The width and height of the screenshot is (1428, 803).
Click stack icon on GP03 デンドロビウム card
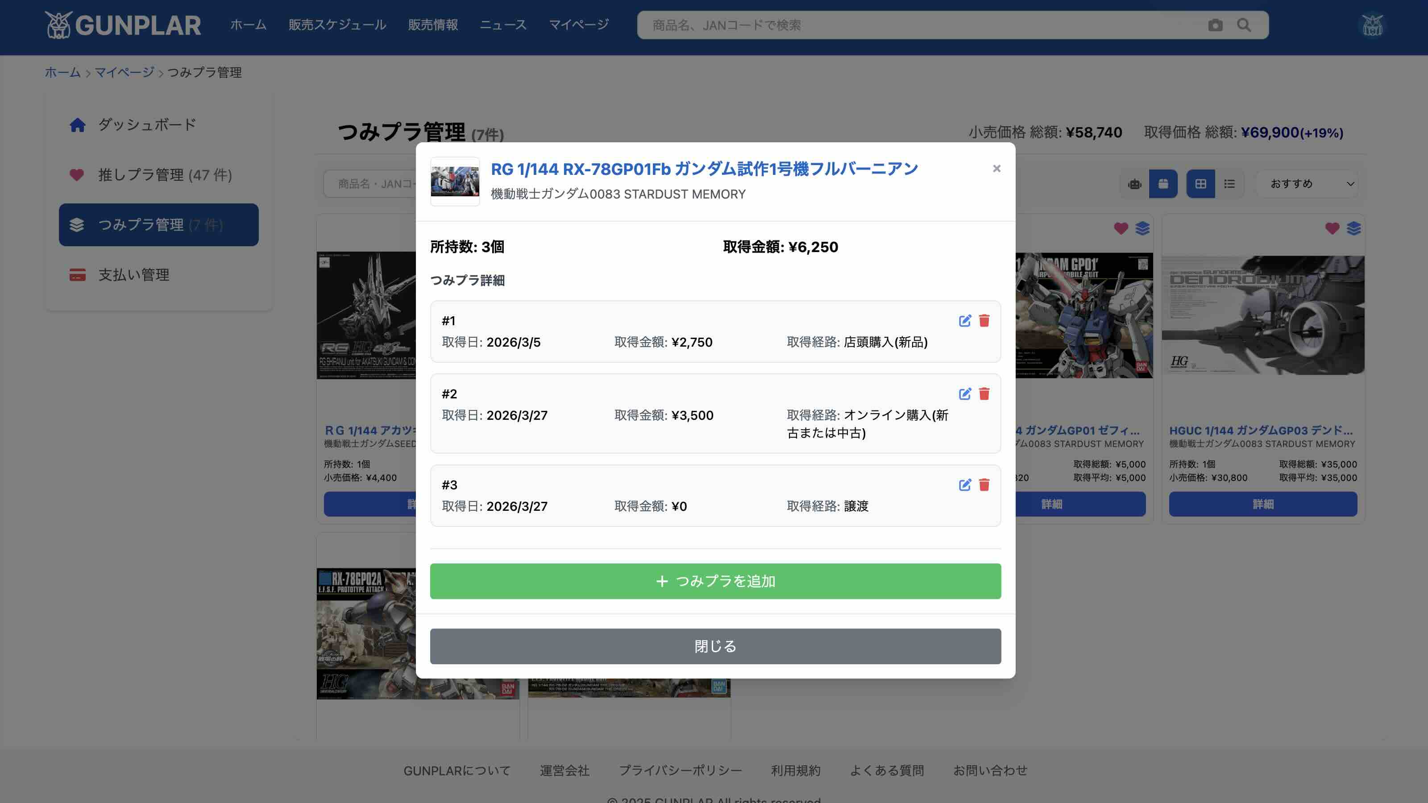pyautogui.click(x=1354, y=228)
